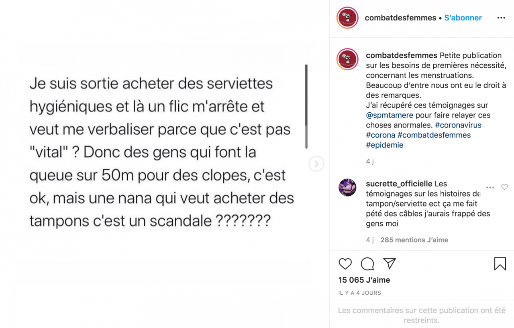Open the #epidemie hashtag
The image size is (514, 328).
(x=385, y=145)
